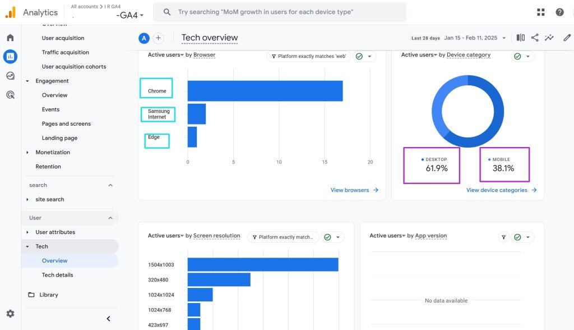
Task: Open the Insights sparkline icon
Action: click(550, 38)
